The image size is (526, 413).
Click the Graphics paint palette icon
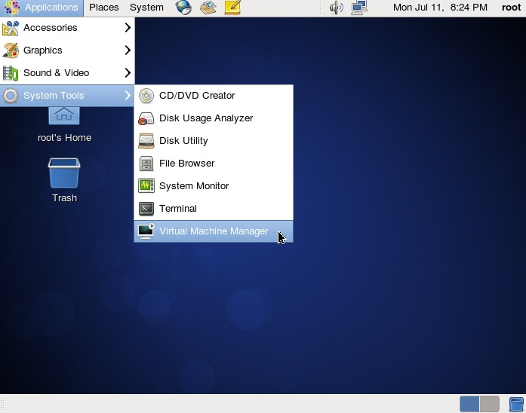click(11, 50)
